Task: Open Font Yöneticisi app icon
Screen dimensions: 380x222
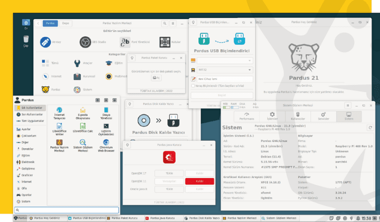Action: 125,42
